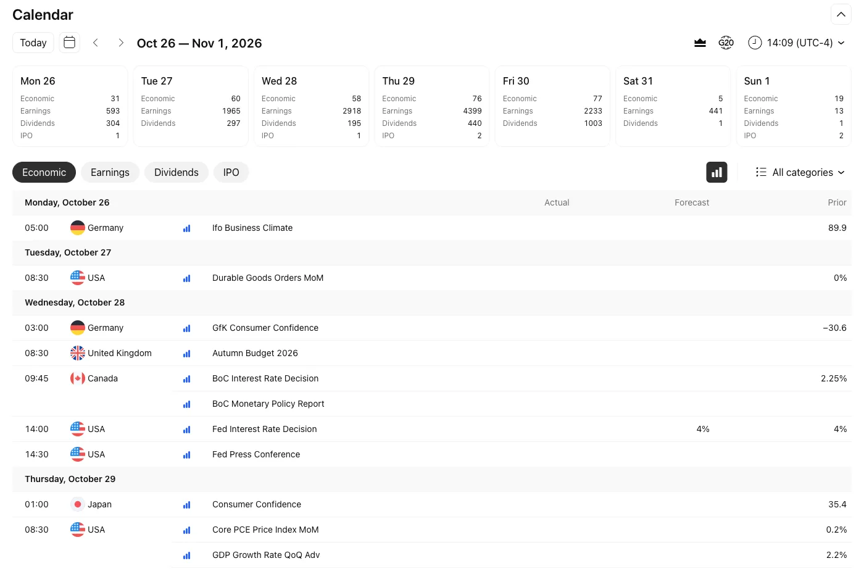Go to previous week arrow

pyautogui.click(x=96, y=43)
